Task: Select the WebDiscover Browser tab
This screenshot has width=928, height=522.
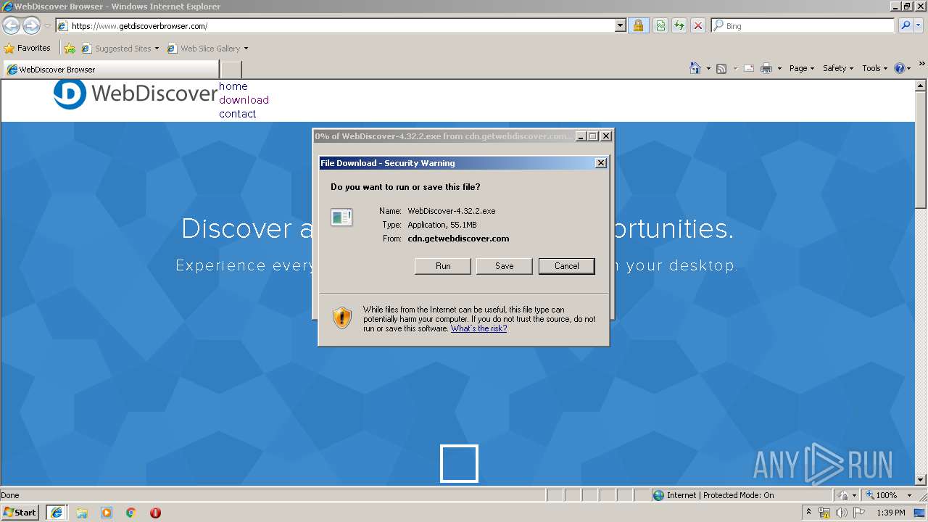Action: pos(111,70)
